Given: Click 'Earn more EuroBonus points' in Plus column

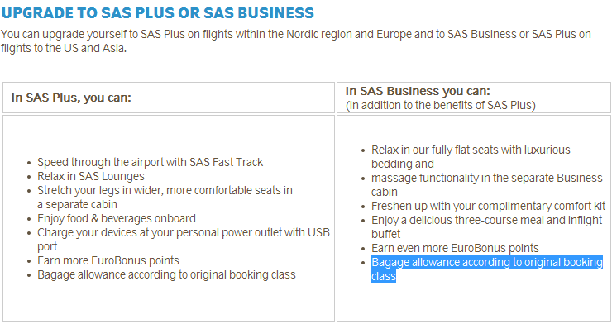Looking at the screenshot, I should 108,260.
